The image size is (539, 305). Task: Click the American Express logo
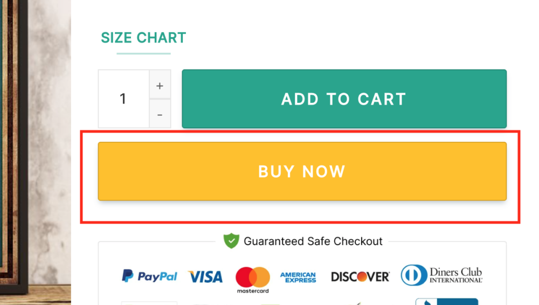click(x=298, y=277)
